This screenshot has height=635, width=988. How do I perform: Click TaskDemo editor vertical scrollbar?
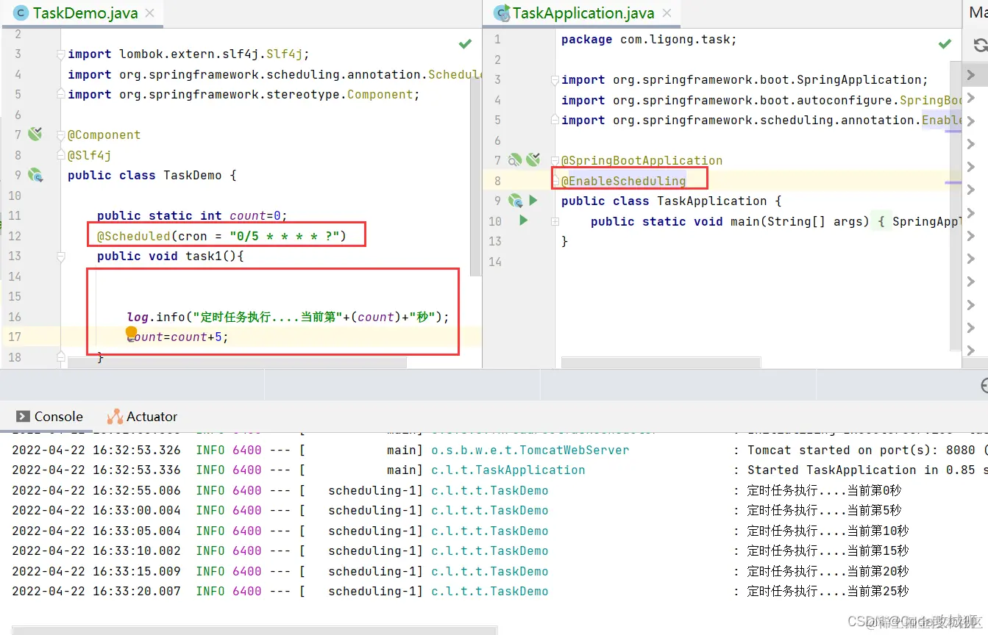(x=476, y=176)
